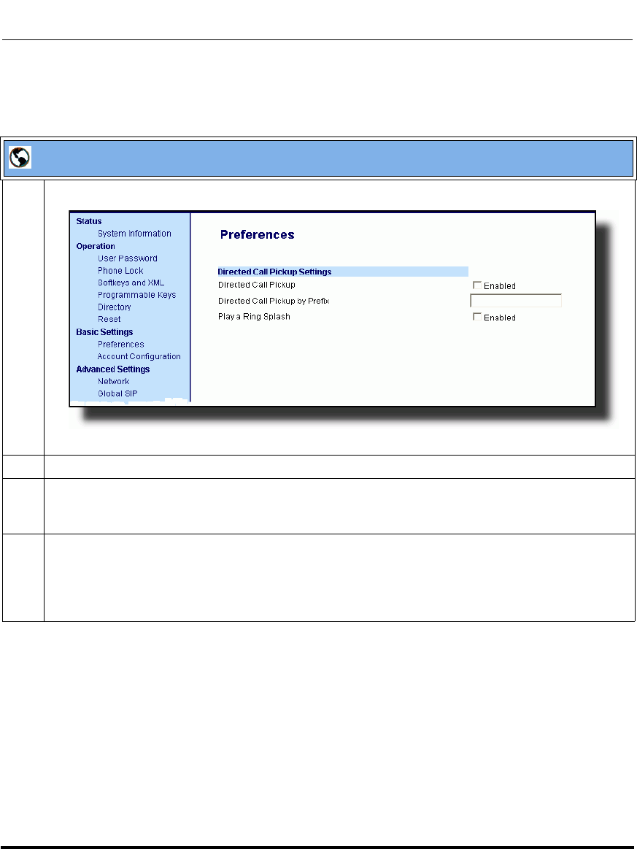This screenshot has height=849, width=637.
Task: Open System Information in the sidebar
Action: (x=134, y=234)
